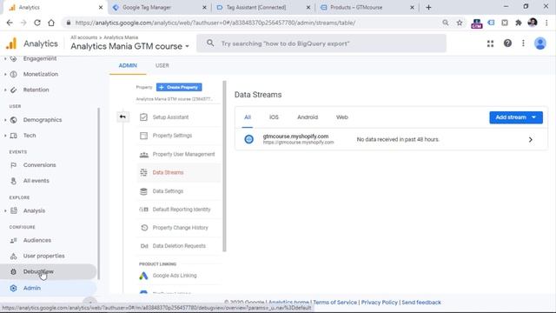Switch to Products - GTMcourse browser tab

(367, 8)
